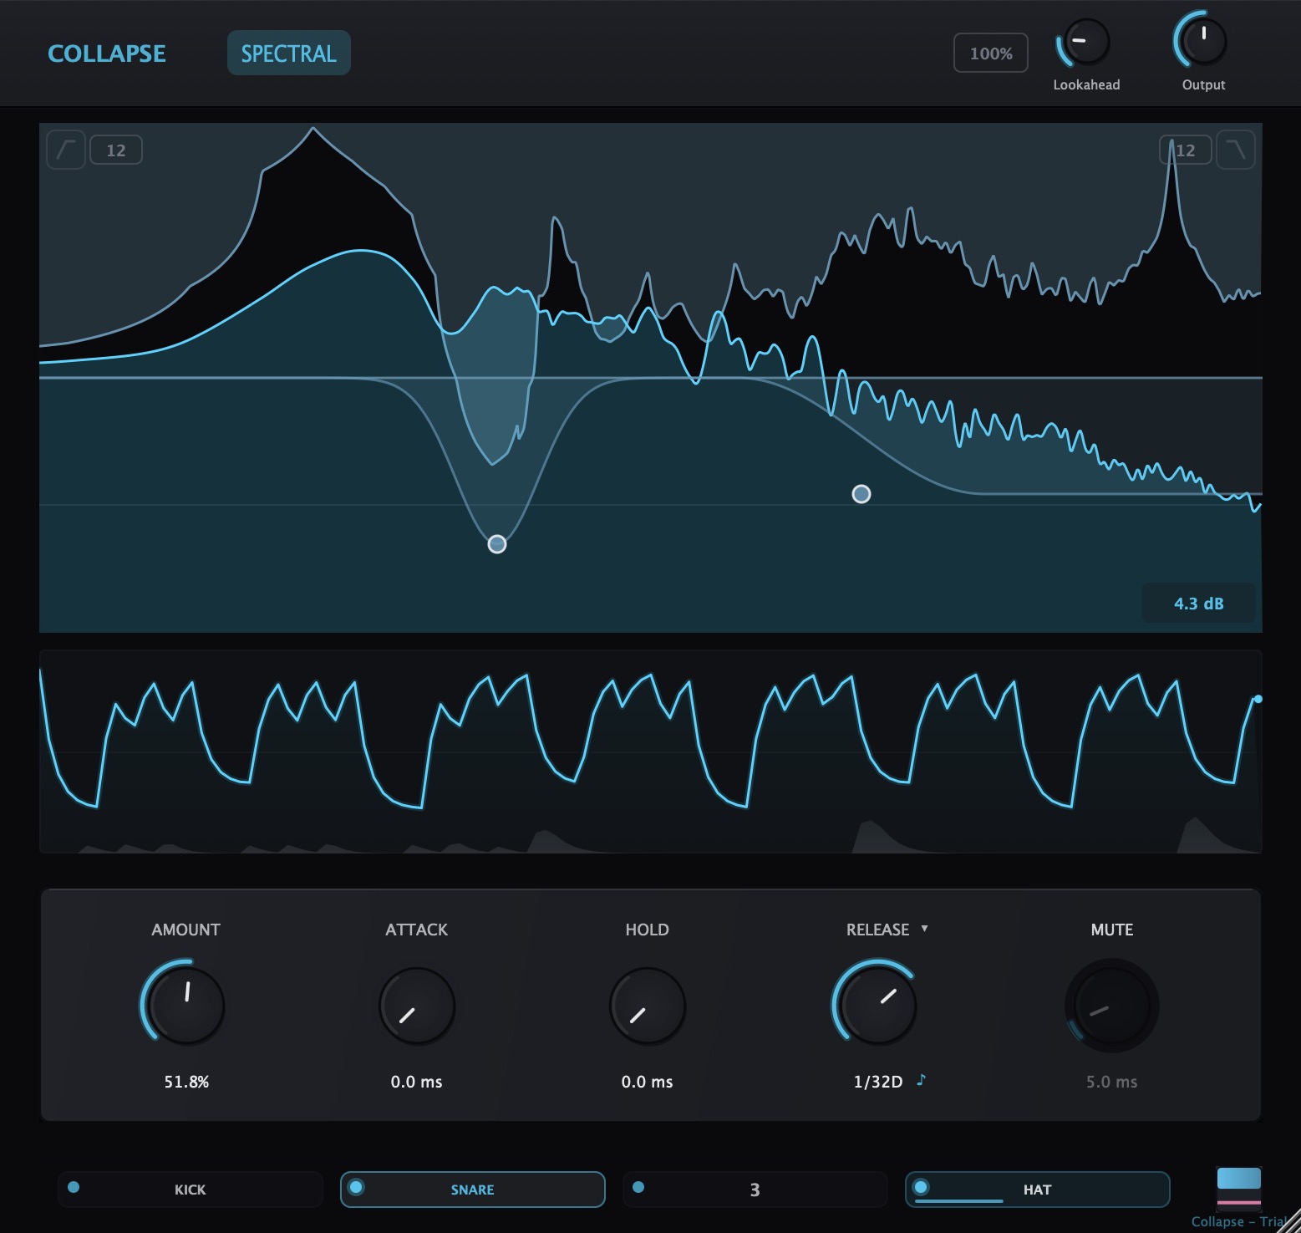Select the low-cut filter slope icon
Screen dimensions: 1301x1233
coord(64,150)
